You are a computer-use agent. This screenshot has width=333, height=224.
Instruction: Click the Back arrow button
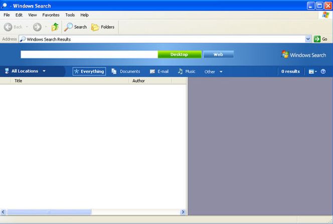pyautogui.click(x=8, y=27)
